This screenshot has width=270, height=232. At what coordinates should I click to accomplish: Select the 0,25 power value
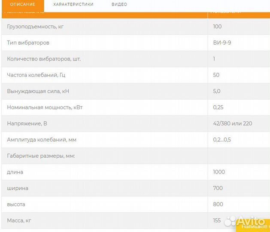[x=218, y=107]
